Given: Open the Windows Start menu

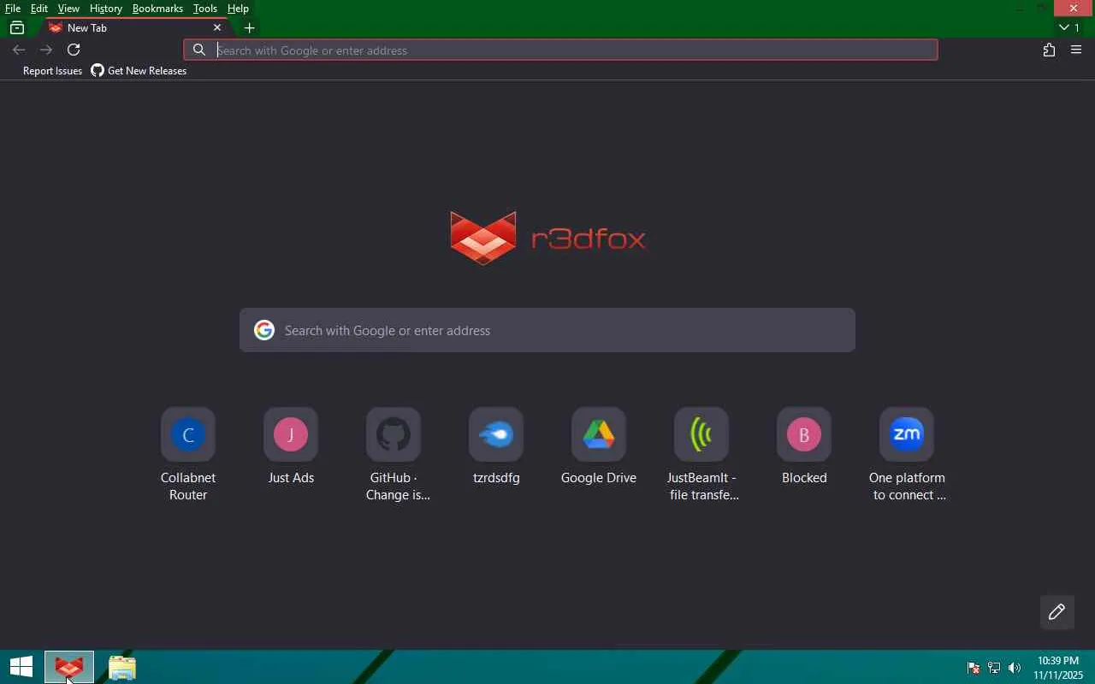Looking at the screenshot, I should tap(21, 668).
